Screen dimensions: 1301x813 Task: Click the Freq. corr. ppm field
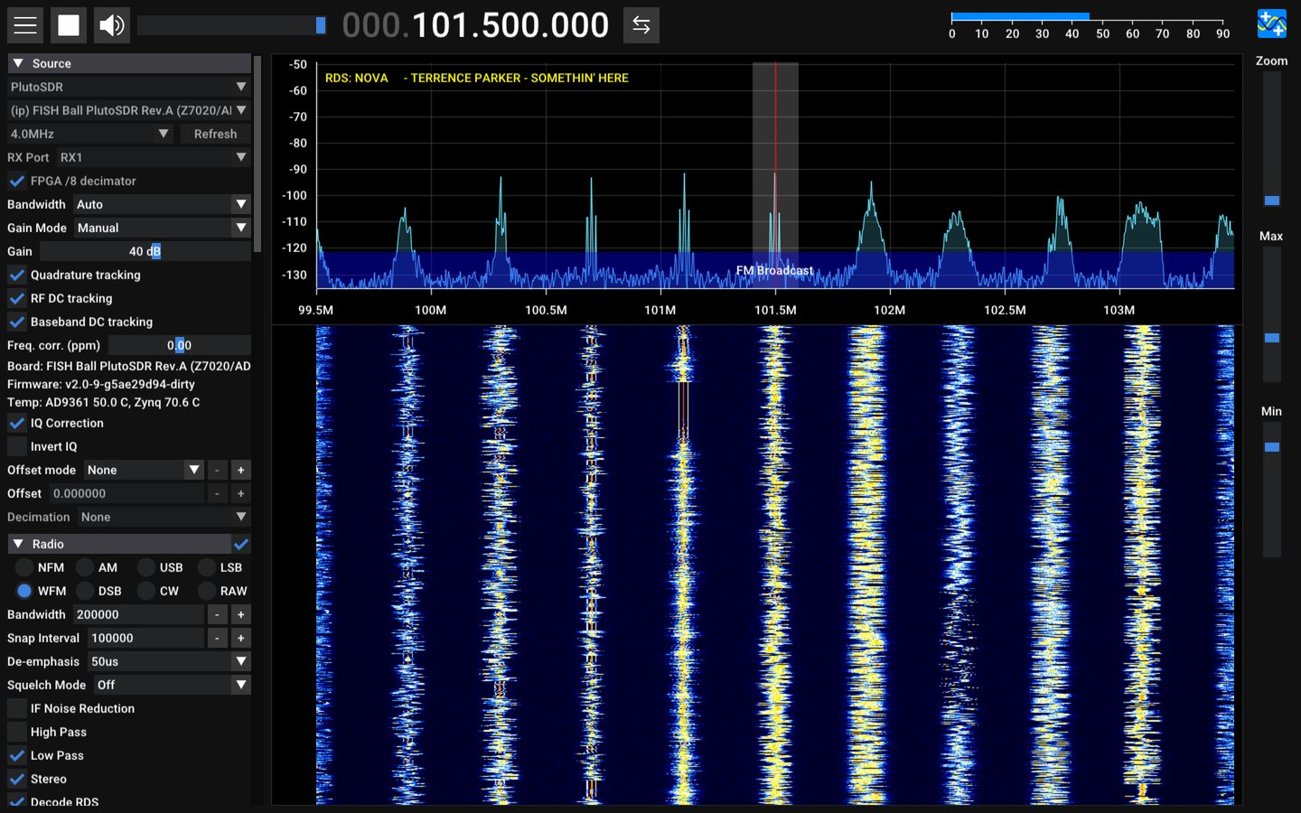point(180,345)
